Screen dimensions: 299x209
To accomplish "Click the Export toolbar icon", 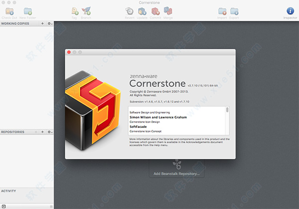I will [x=234, y=11].
